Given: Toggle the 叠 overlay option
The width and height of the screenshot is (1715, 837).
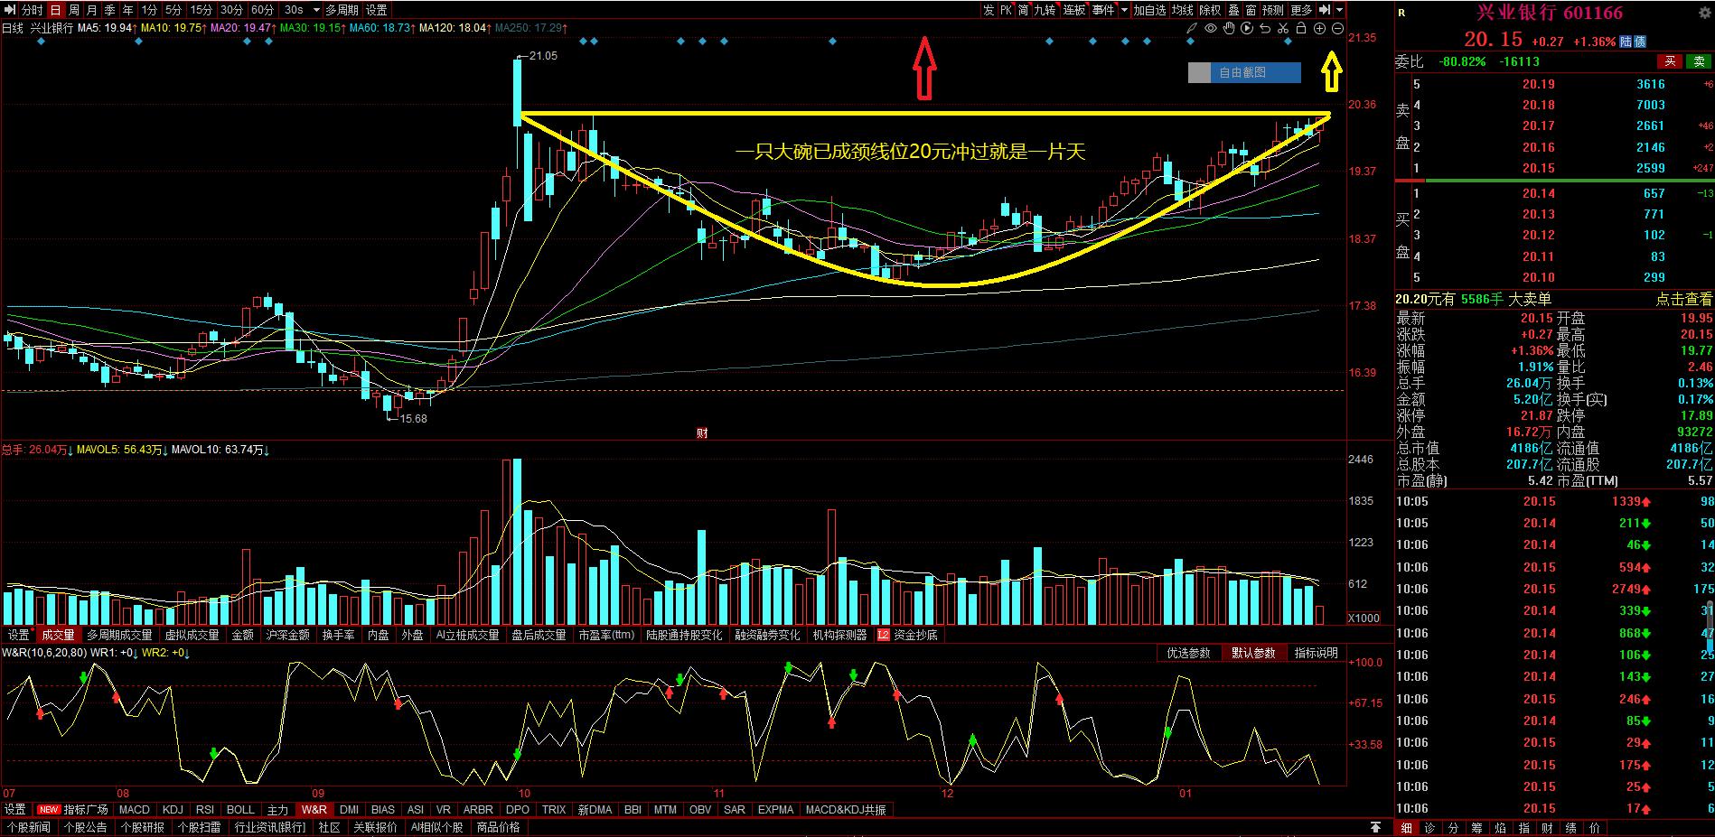Looking at the screenshot, I should (x=1233, y=10).
